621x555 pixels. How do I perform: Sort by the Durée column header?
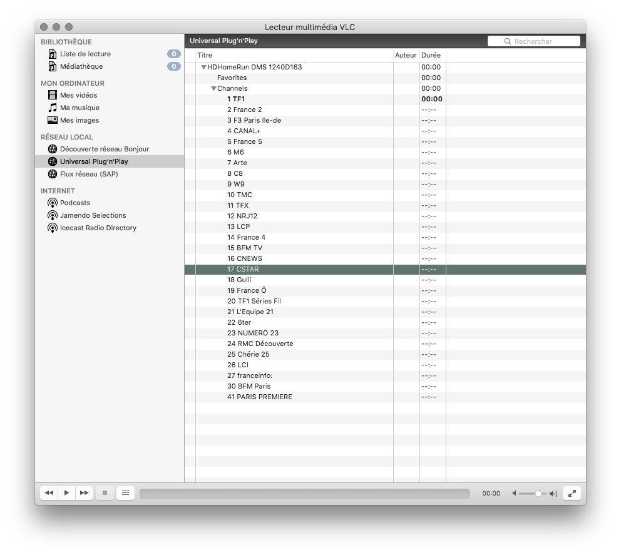point(433,55)
